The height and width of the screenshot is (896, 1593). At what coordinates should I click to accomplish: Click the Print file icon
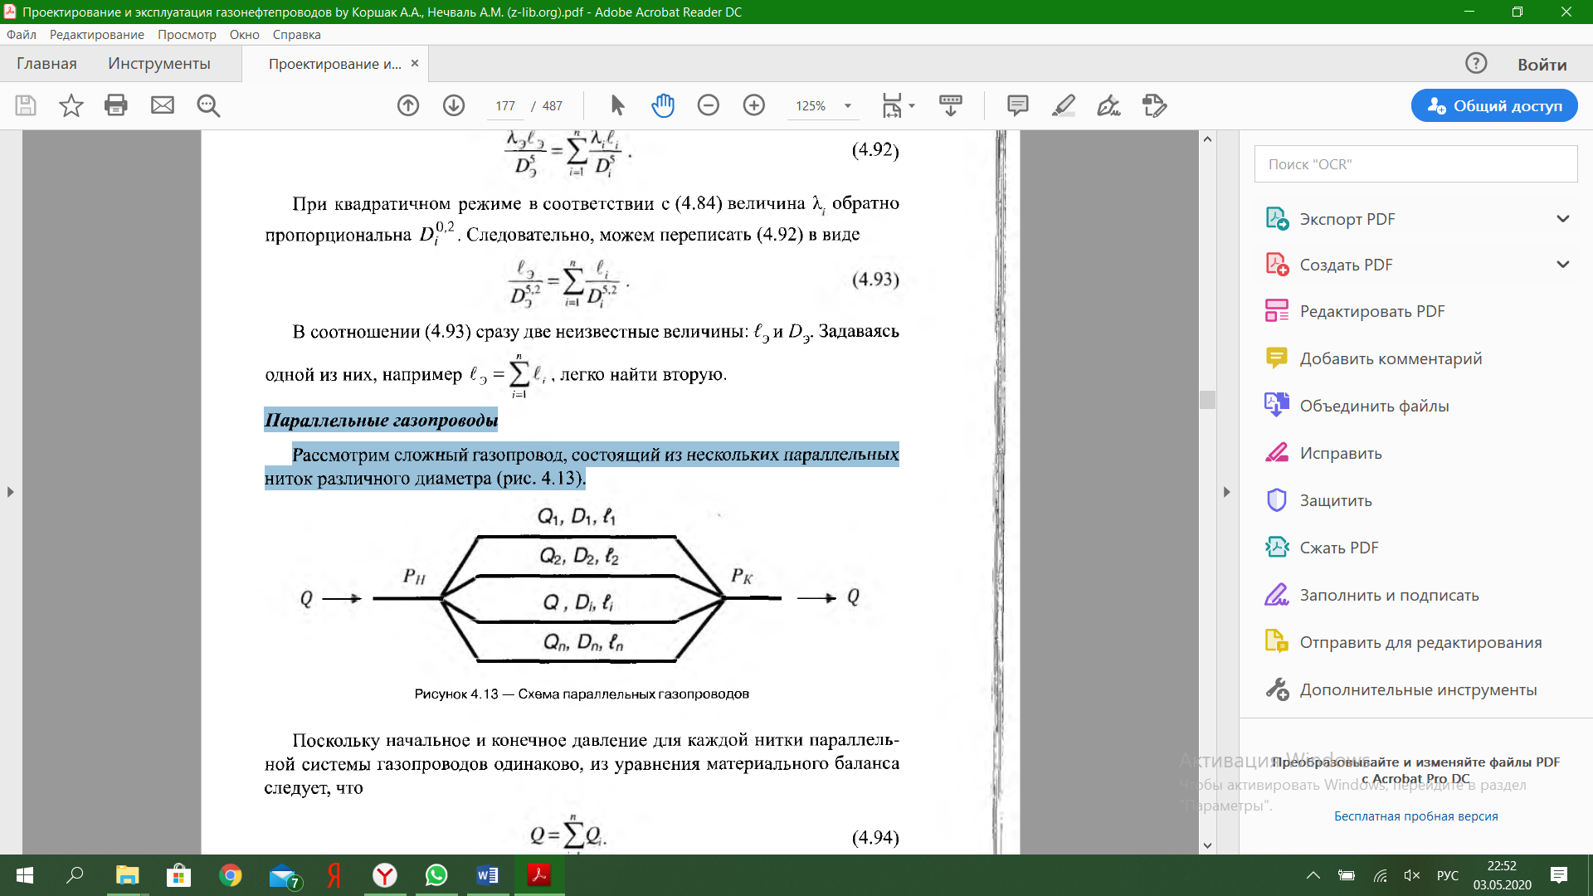116,105
